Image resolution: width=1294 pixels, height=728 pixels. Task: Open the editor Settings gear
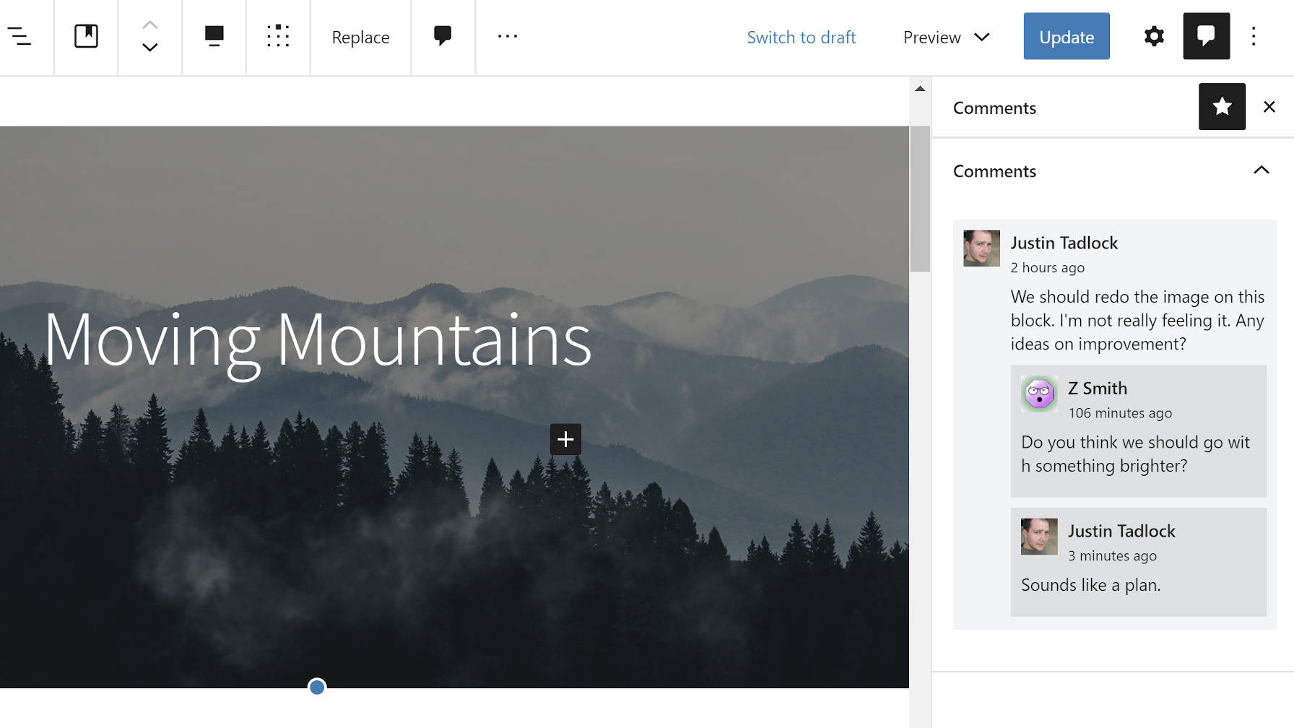pos(1153,36)
